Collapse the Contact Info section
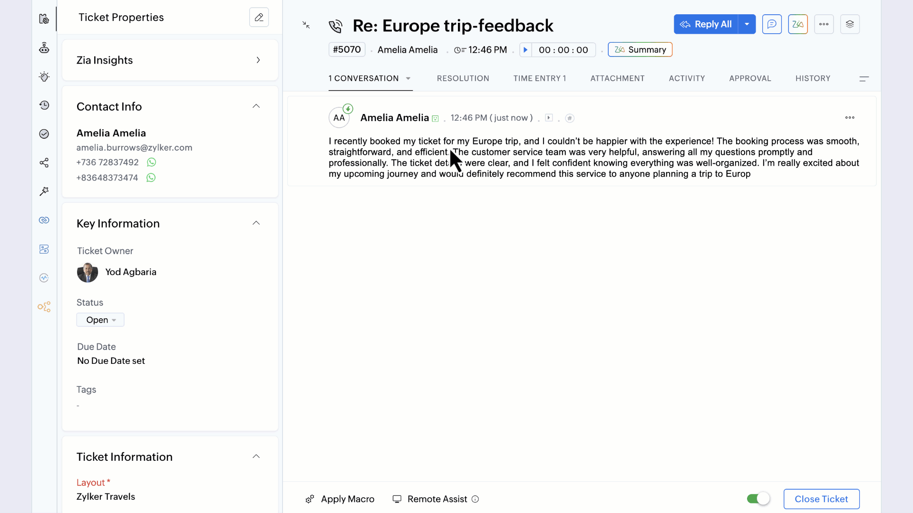Image resolution: width=913 pixels, height=513 pixels. point(256,106)
